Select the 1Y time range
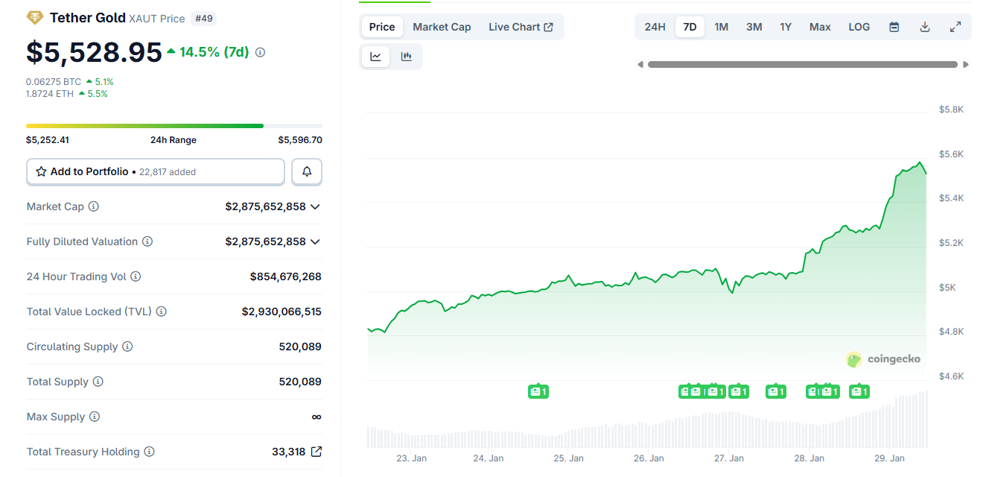 point(786,27)
